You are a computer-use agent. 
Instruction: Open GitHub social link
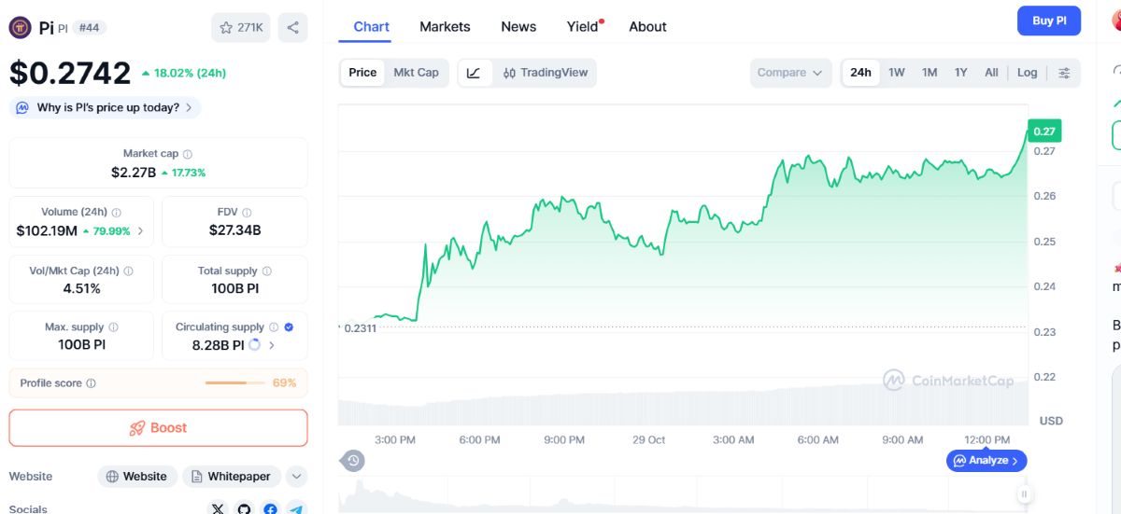coord(244,509)
